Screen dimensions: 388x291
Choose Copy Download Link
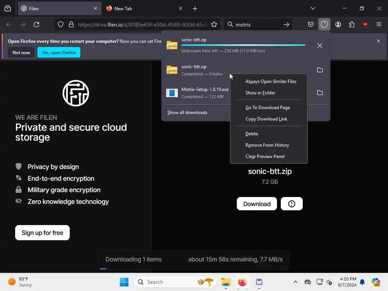[269, 119]
